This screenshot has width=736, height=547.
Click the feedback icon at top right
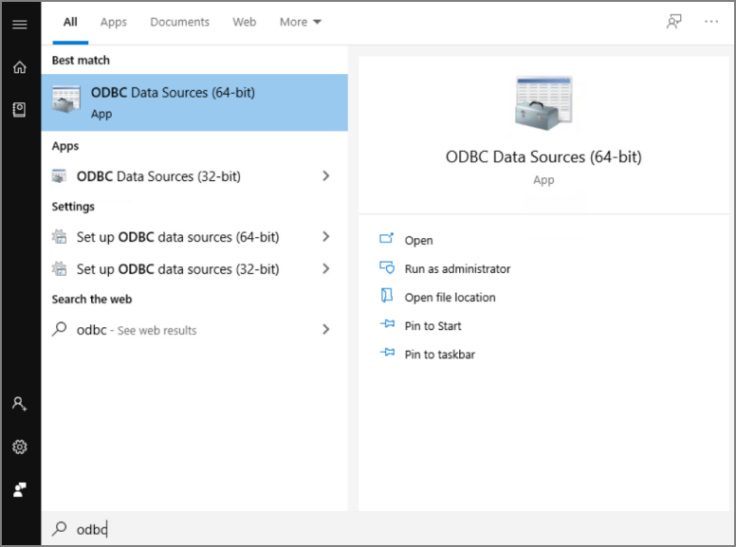pos(674,22)
